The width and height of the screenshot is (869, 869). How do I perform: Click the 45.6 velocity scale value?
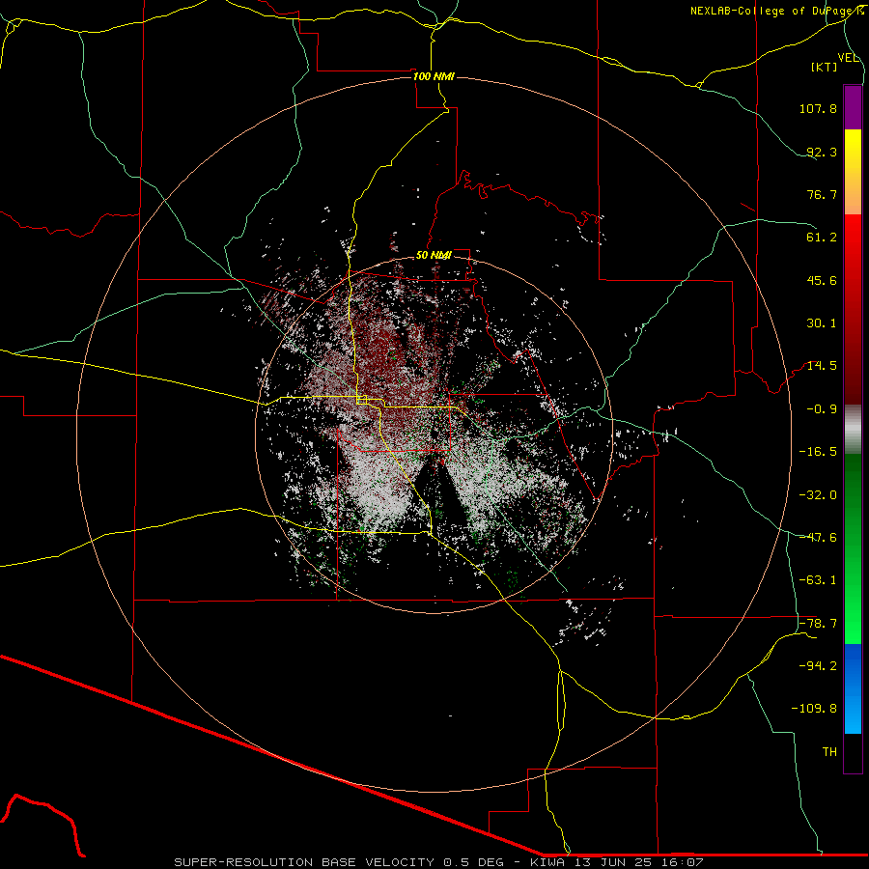coord(822,280)
